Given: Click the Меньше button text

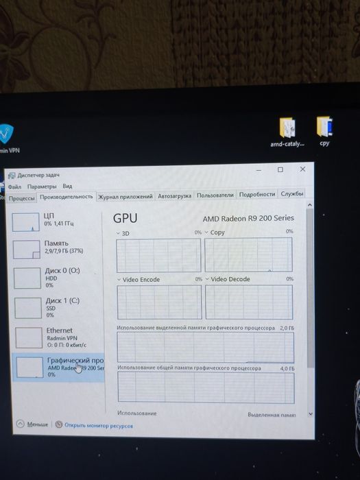Looking at the screenshot, I should coord(37,424).
